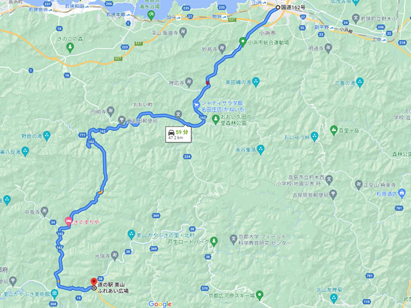Click the 芦生ロードパーク tree marker
411x308 pixels.
214,241
